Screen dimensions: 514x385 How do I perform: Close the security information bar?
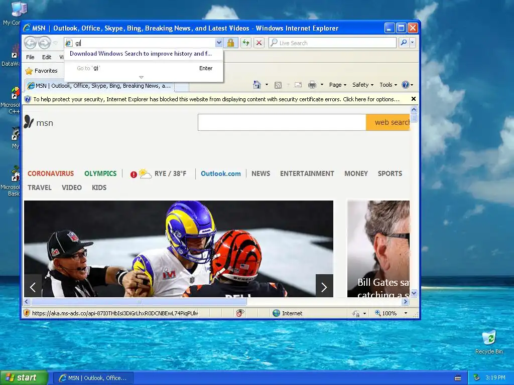coord(414,99)
